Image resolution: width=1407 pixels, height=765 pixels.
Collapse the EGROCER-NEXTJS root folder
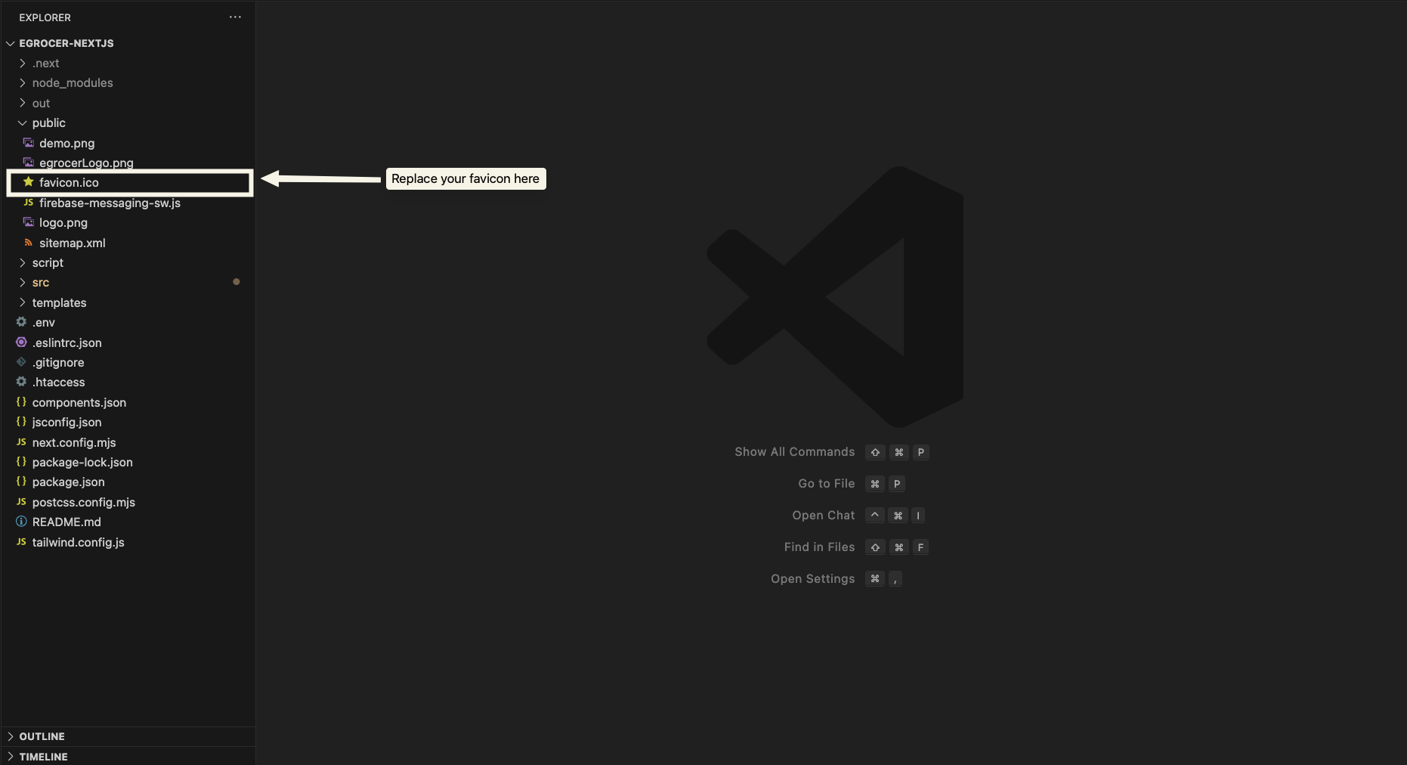tap(11, 43)
